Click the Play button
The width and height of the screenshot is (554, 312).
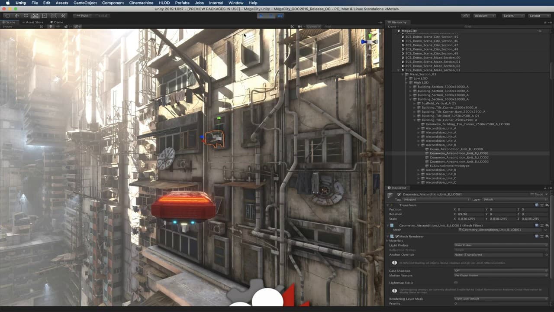click(x=261, y=16)
